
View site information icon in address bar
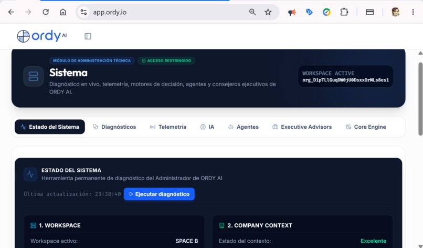pos(83,12)
